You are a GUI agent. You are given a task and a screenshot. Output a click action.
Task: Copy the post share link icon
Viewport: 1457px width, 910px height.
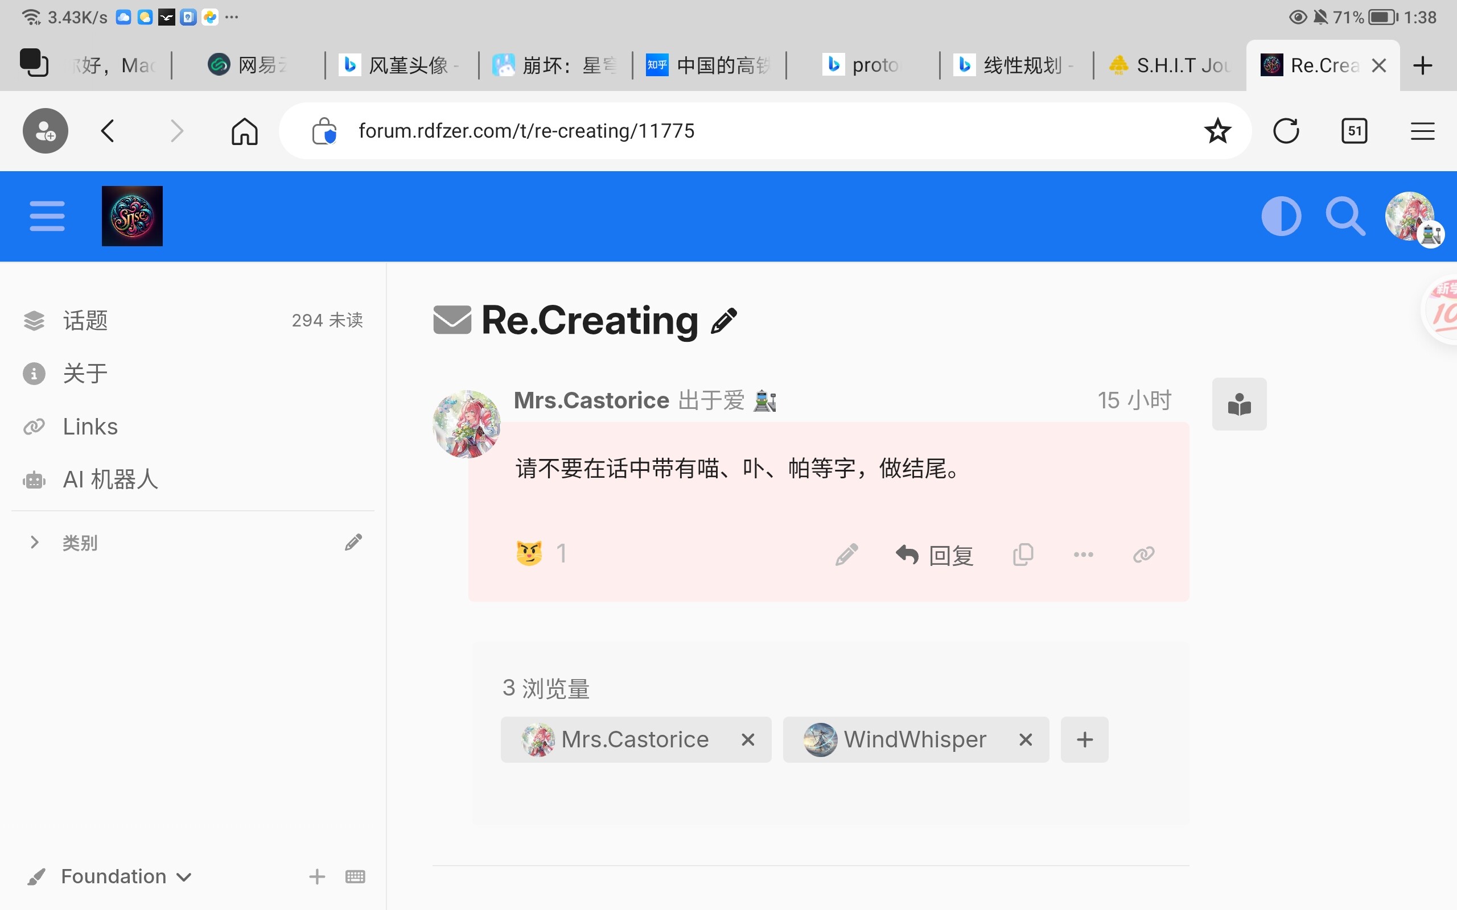tap(1143, 555)
